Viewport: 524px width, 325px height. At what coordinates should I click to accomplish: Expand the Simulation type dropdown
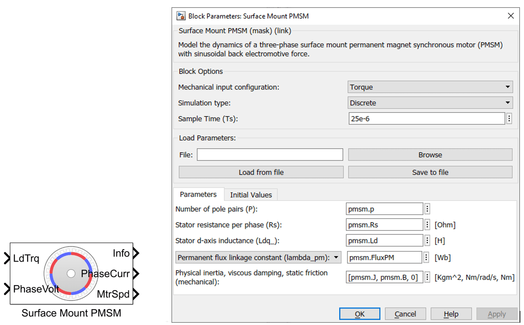[430, 103]
